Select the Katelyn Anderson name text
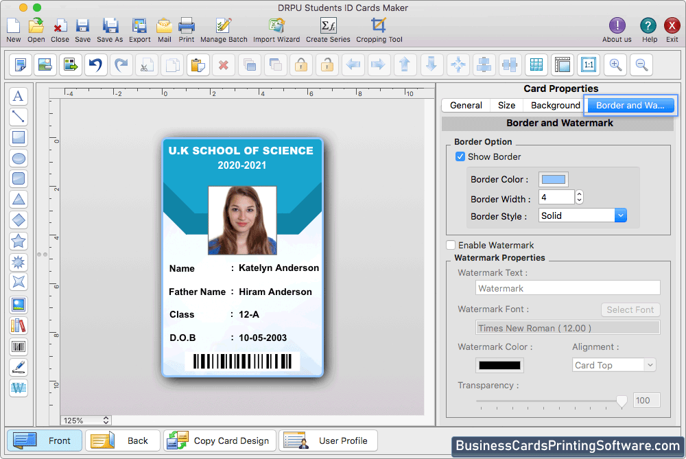This screenshot has width=686, height=459. (x=279, y=268)
